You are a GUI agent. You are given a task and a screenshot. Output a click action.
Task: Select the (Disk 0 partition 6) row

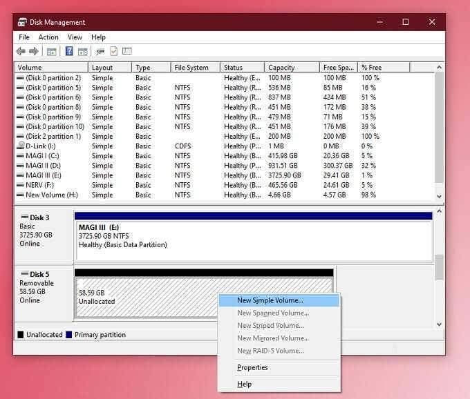tap(225, 97)
